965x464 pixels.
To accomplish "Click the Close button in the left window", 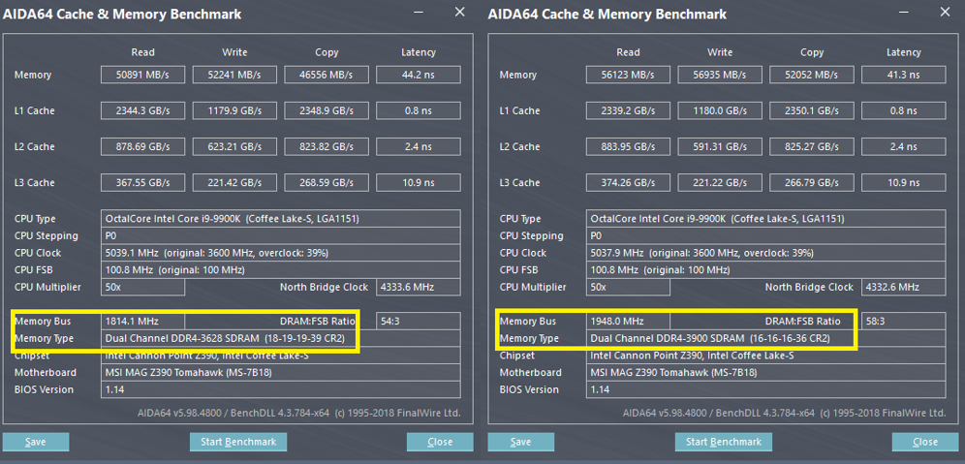I will 440,442.
